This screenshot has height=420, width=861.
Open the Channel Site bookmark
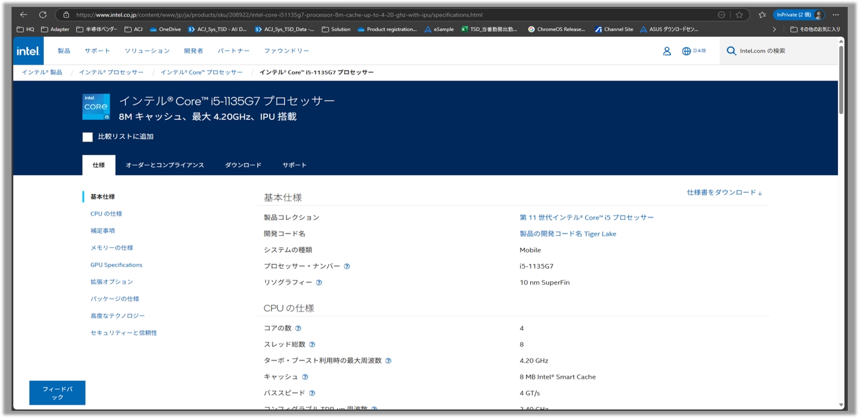tap(614, 29)
